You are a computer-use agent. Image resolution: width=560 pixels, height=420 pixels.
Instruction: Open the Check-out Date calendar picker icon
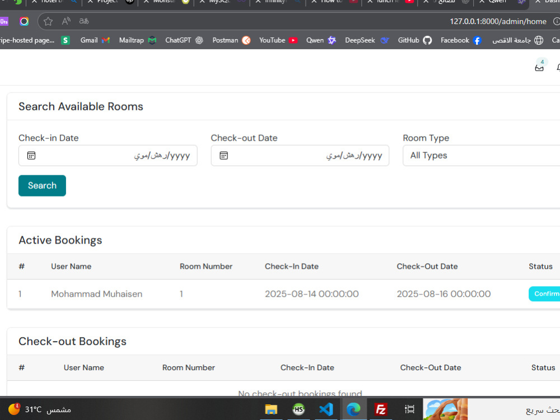pyautogui.click(x=223, y=155)
